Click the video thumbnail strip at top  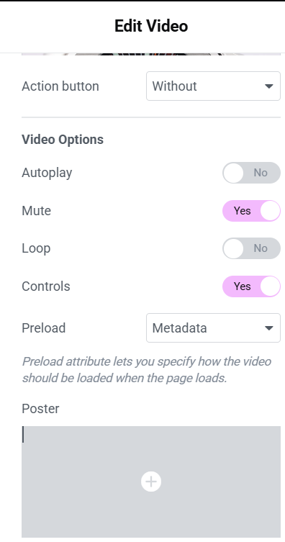pos(151,54)
